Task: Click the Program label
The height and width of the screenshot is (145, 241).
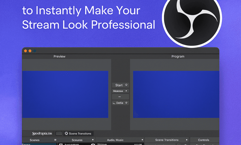Action: [x=178, y=56]
